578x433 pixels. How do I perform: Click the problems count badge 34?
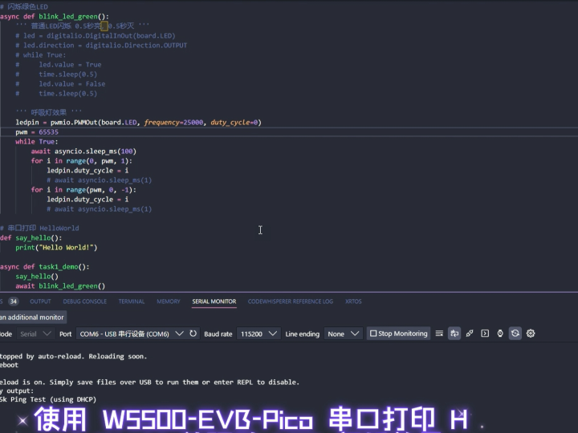pos(14,301)
